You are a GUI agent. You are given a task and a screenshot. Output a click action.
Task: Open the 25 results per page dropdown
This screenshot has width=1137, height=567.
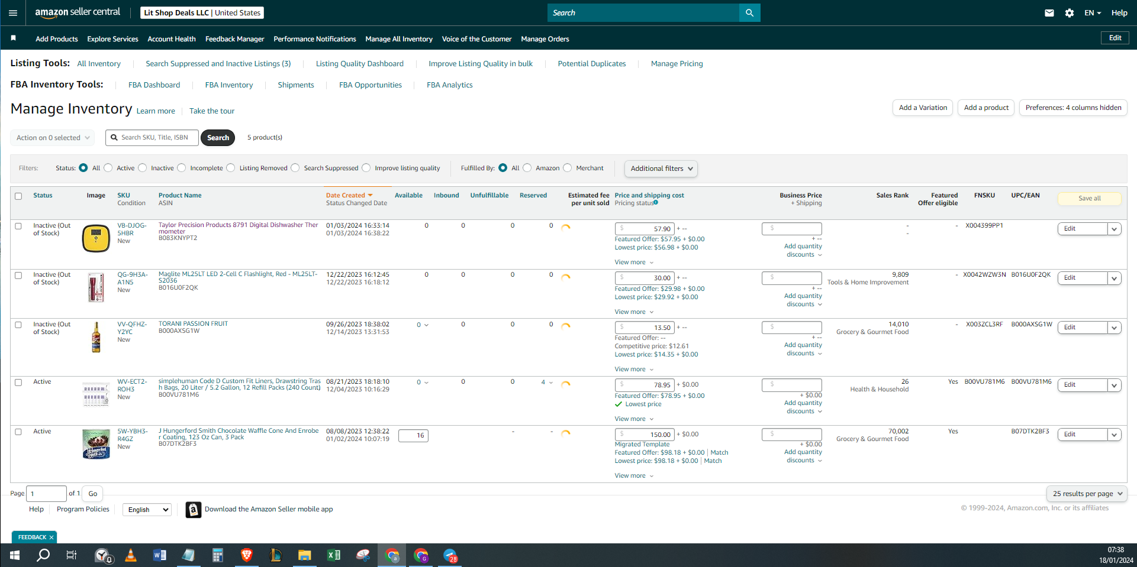tap(1087, 494)
